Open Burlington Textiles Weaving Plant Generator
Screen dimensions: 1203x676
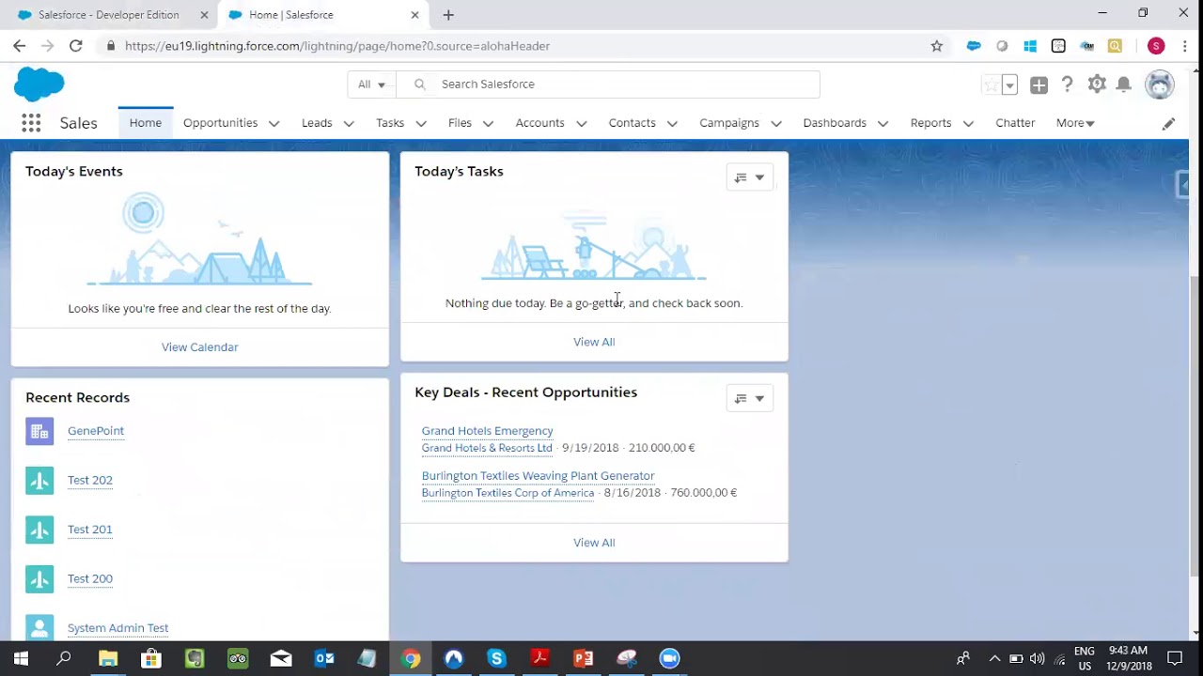click(538, 476)
